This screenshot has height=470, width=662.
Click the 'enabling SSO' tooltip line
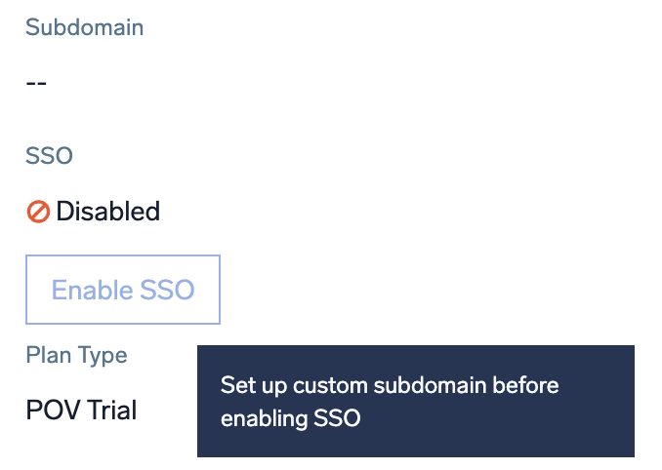coord(291,419)
